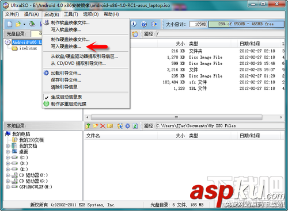Click the New file toolbar icon
288x211 pixels.
click(x=10, y=24)
